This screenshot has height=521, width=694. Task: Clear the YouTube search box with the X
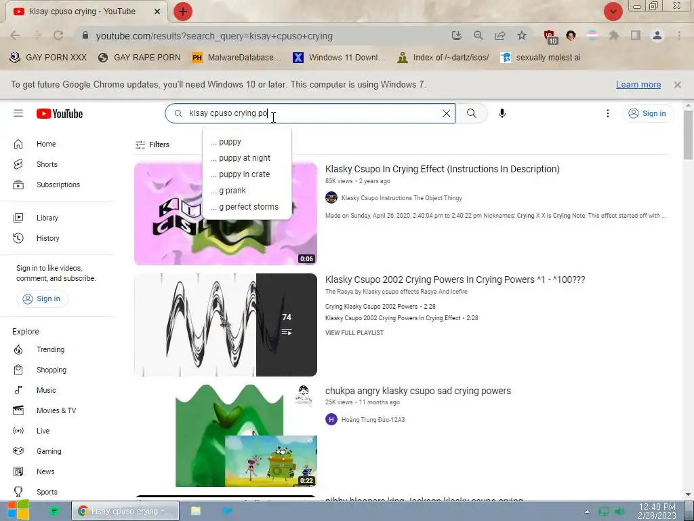pyautogui.click(x=446, y=113)
